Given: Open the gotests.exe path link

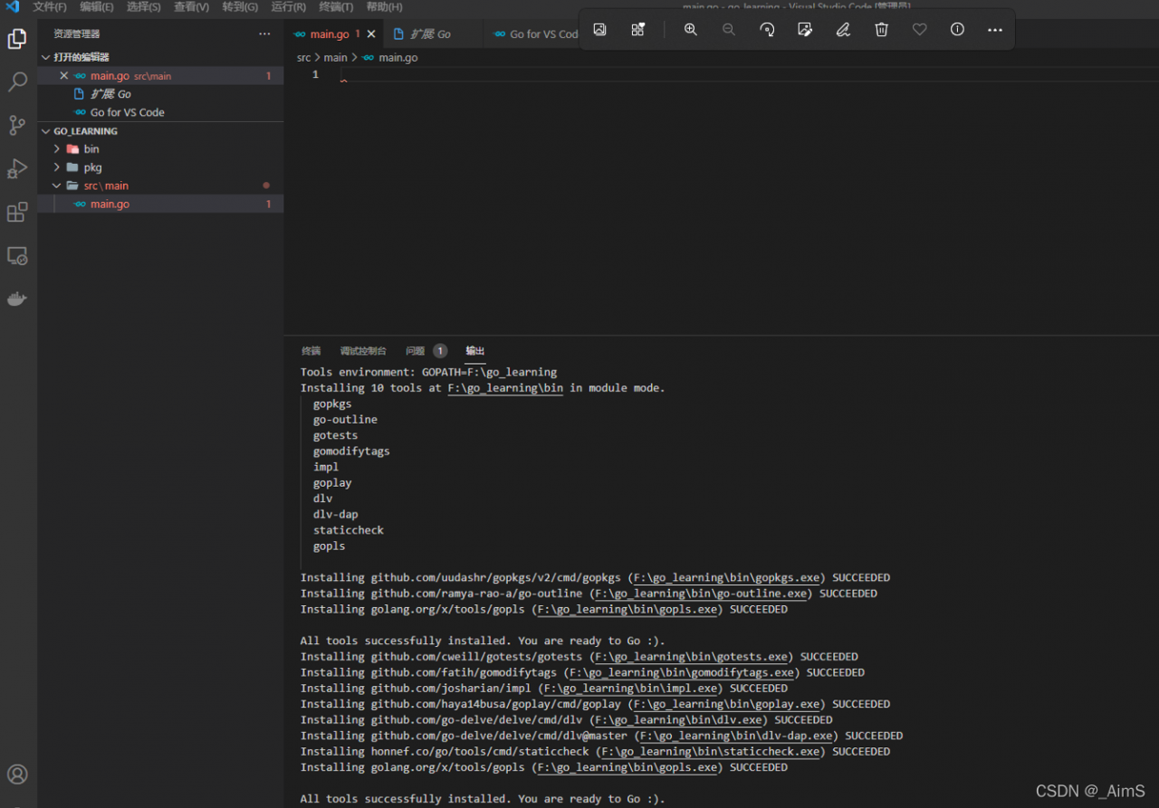Looking at the screenshot, I should [x=692, y=657].
